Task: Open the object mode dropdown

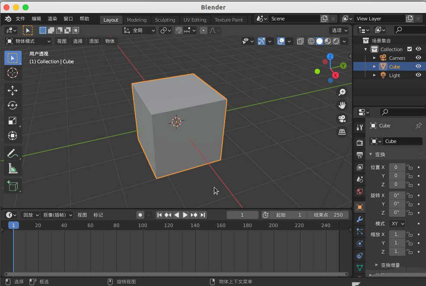Action: (x=28, y=41)
